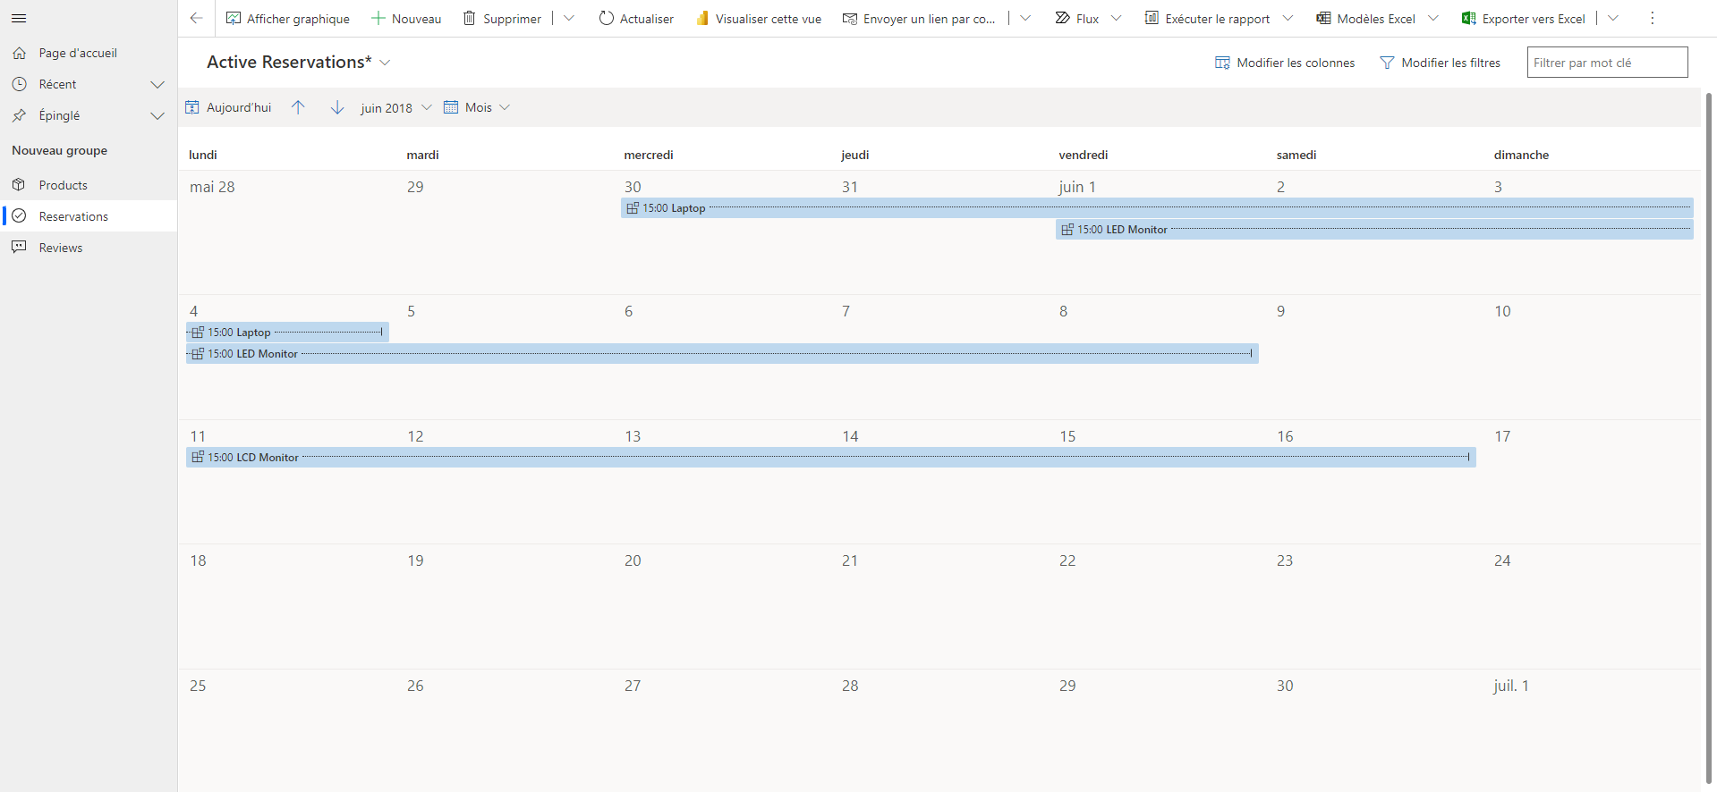Click Visualiser cette vue
Image resolution: width=1717 pixels, height=792 pixels.
(759, 18)
